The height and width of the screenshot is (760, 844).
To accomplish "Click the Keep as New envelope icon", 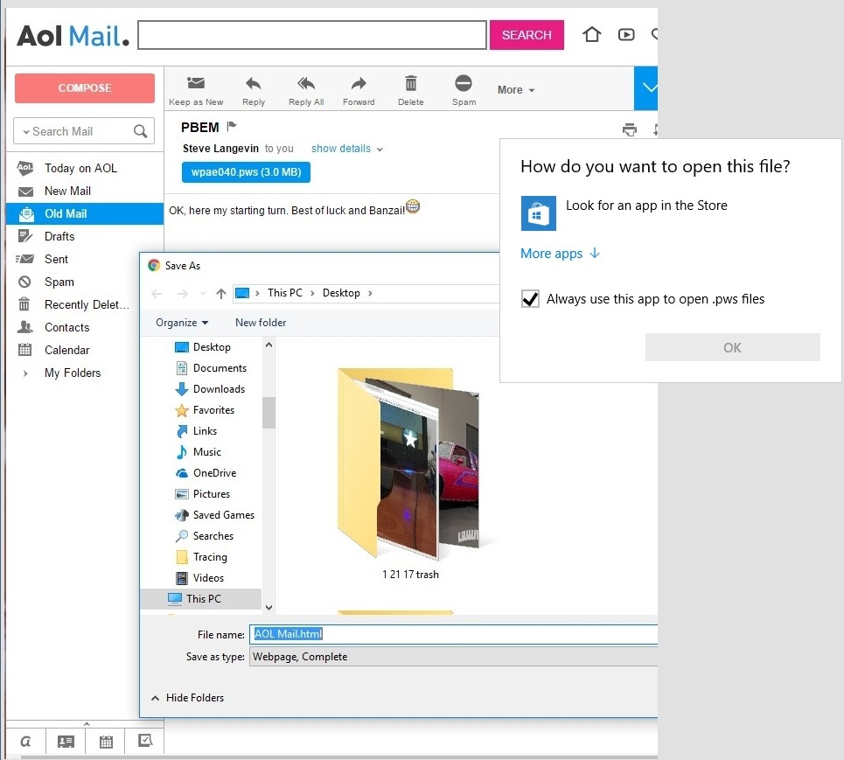I will [x=195, y=83].
